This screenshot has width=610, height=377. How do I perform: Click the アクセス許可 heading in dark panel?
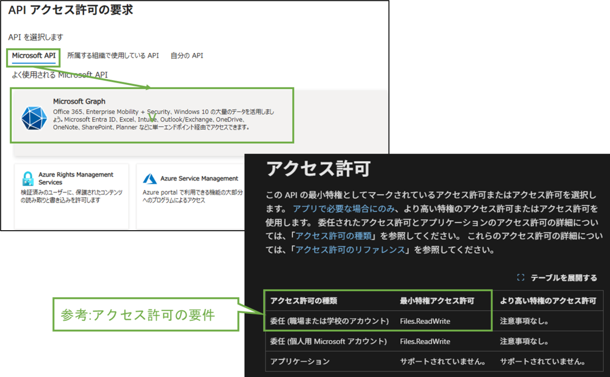tap(318, 170)
